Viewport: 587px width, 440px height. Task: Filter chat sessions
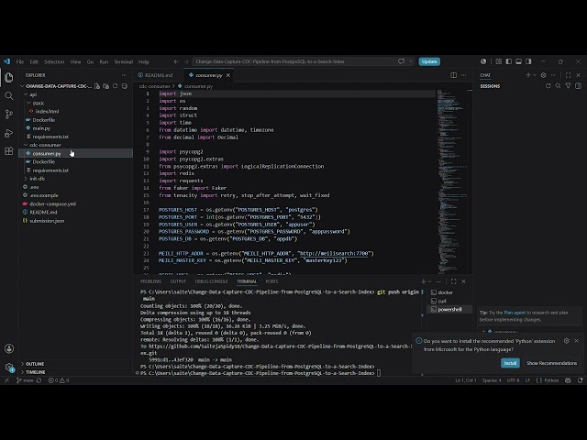[569, 86]
